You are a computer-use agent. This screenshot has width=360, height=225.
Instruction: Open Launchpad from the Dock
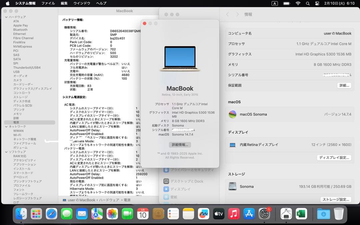point(36,214)
